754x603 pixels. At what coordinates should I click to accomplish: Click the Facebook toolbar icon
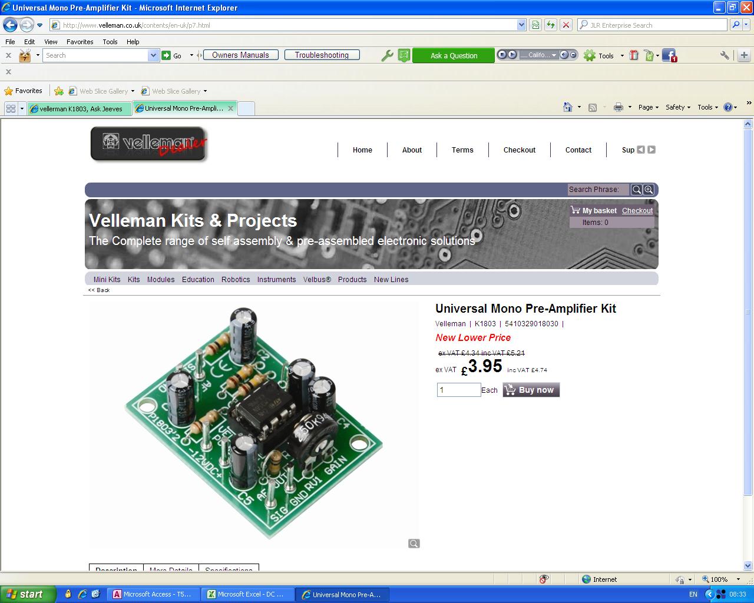point(669,55)
